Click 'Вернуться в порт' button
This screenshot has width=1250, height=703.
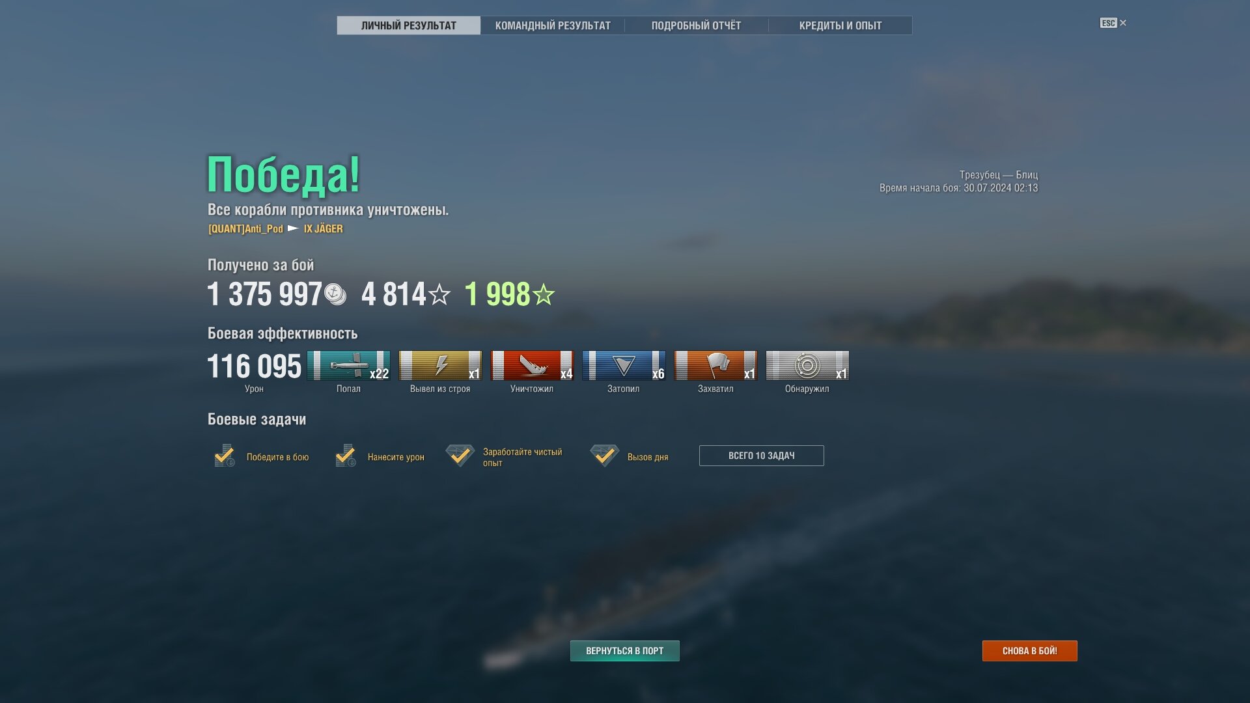click(624, 651)
